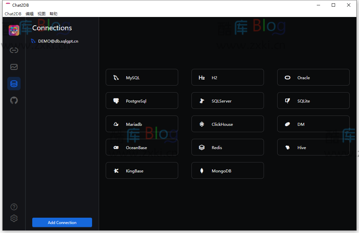
Task: Choose the PostgreSql connection option
Action: pos(142,101)
